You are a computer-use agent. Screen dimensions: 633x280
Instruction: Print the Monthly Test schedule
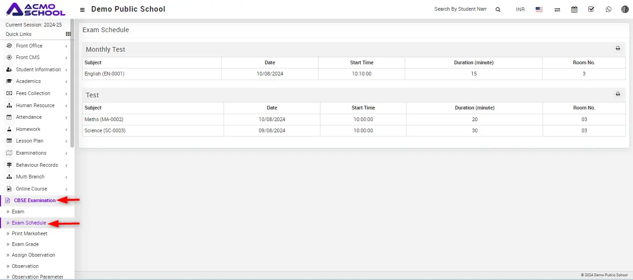(618, 48)
